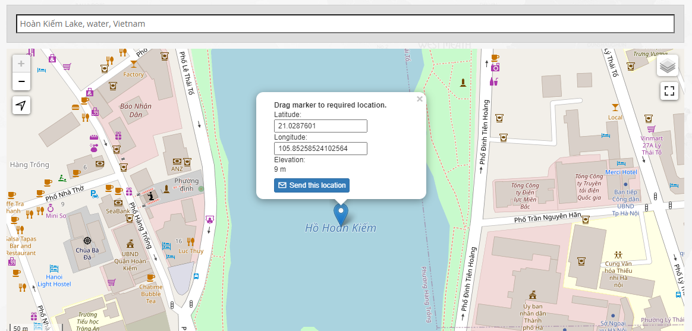Click the Latitude input field

tap(320, 126)
